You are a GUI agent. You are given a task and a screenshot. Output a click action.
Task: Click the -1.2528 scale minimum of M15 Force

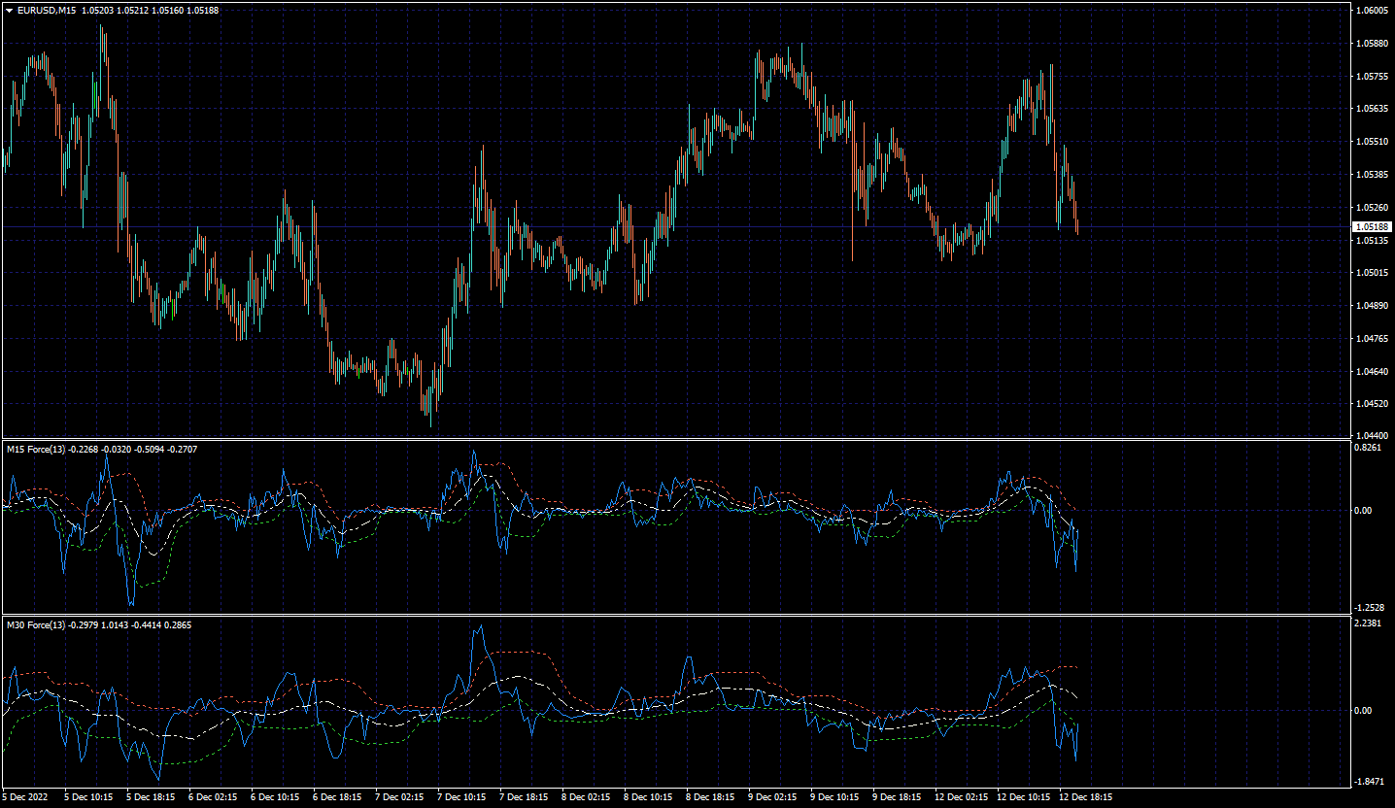[1371, 607]
